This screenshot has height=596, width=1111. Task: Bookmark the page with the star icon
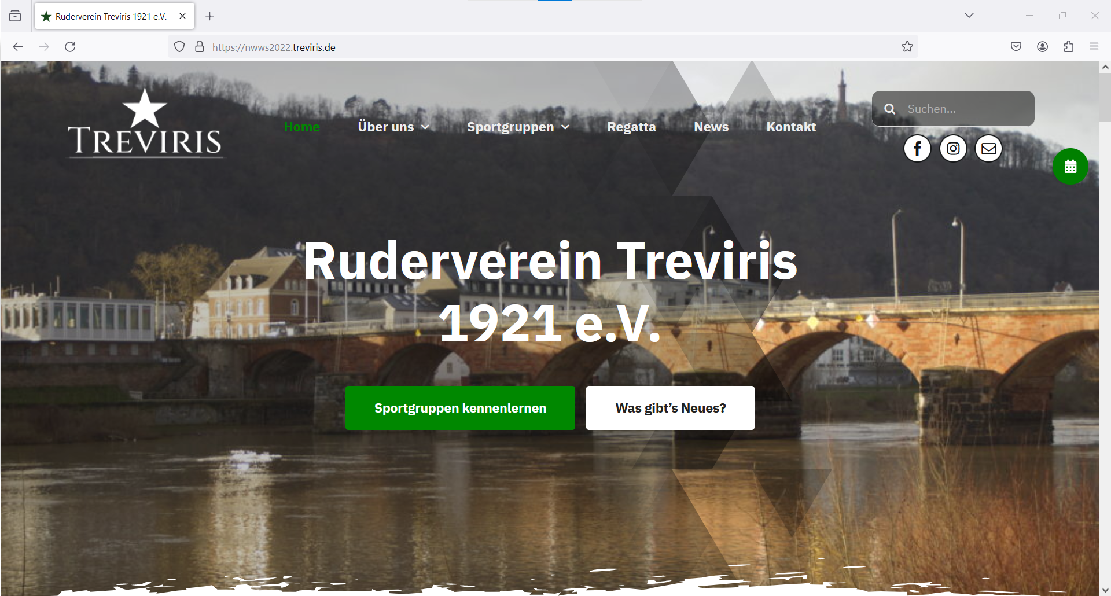tap(906, 46)
